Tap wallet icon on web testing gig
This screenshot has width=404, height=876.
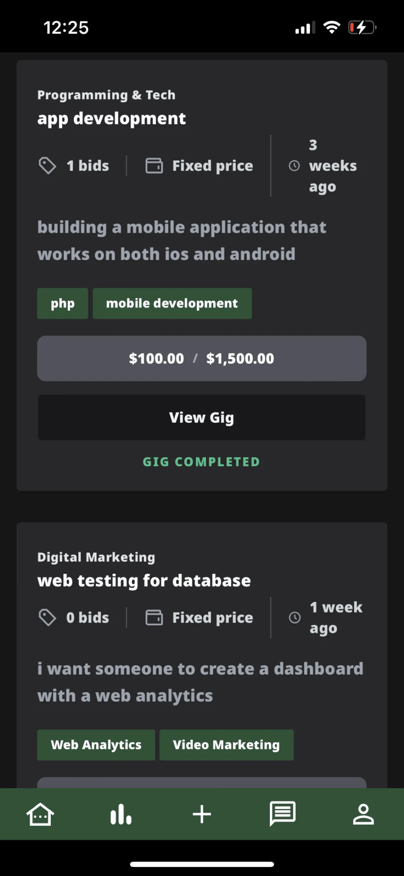point(154,618)
